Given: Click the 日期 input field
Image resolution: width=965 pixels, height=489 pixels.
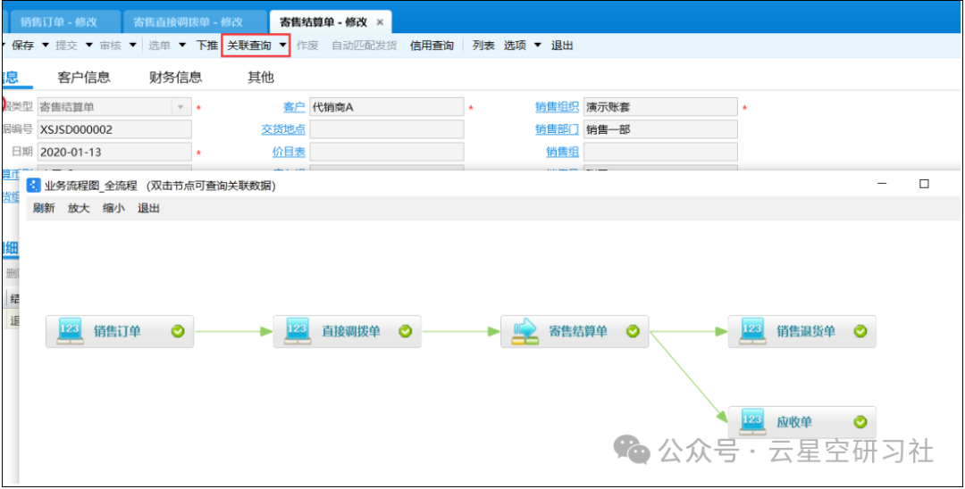Looking at the screenshot, I should [x=114, y=152].
